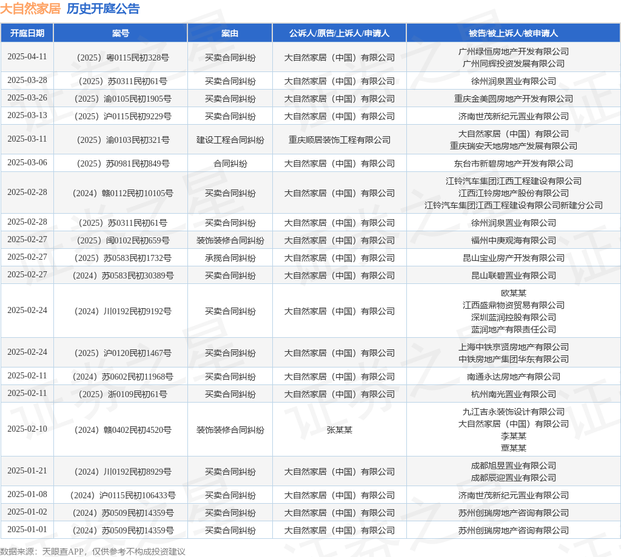Select case number (2025)苏0981民初849号
This screenshot has width=621, height=557.
pos(123,163)
